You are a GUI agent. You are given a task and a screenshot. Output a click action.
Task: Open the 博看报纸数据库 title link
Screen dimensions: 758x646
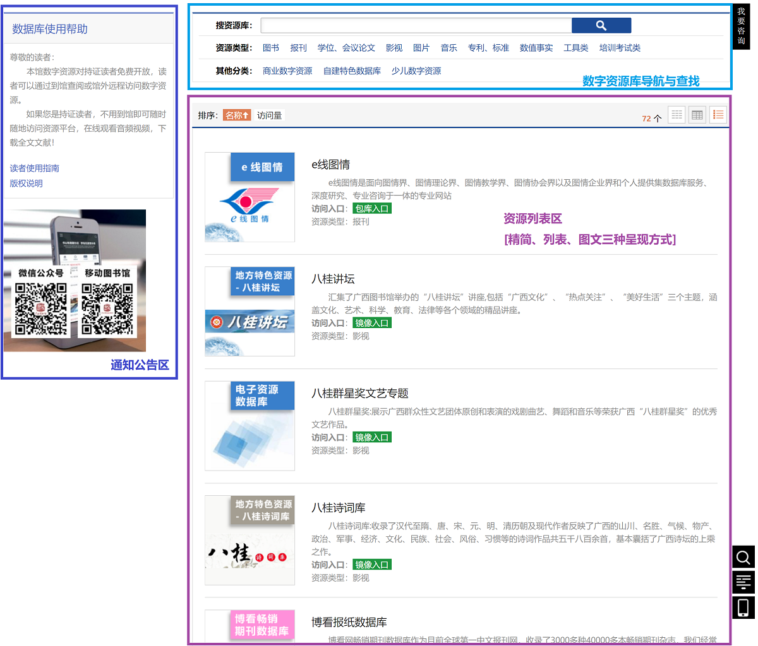click(349, 623)
